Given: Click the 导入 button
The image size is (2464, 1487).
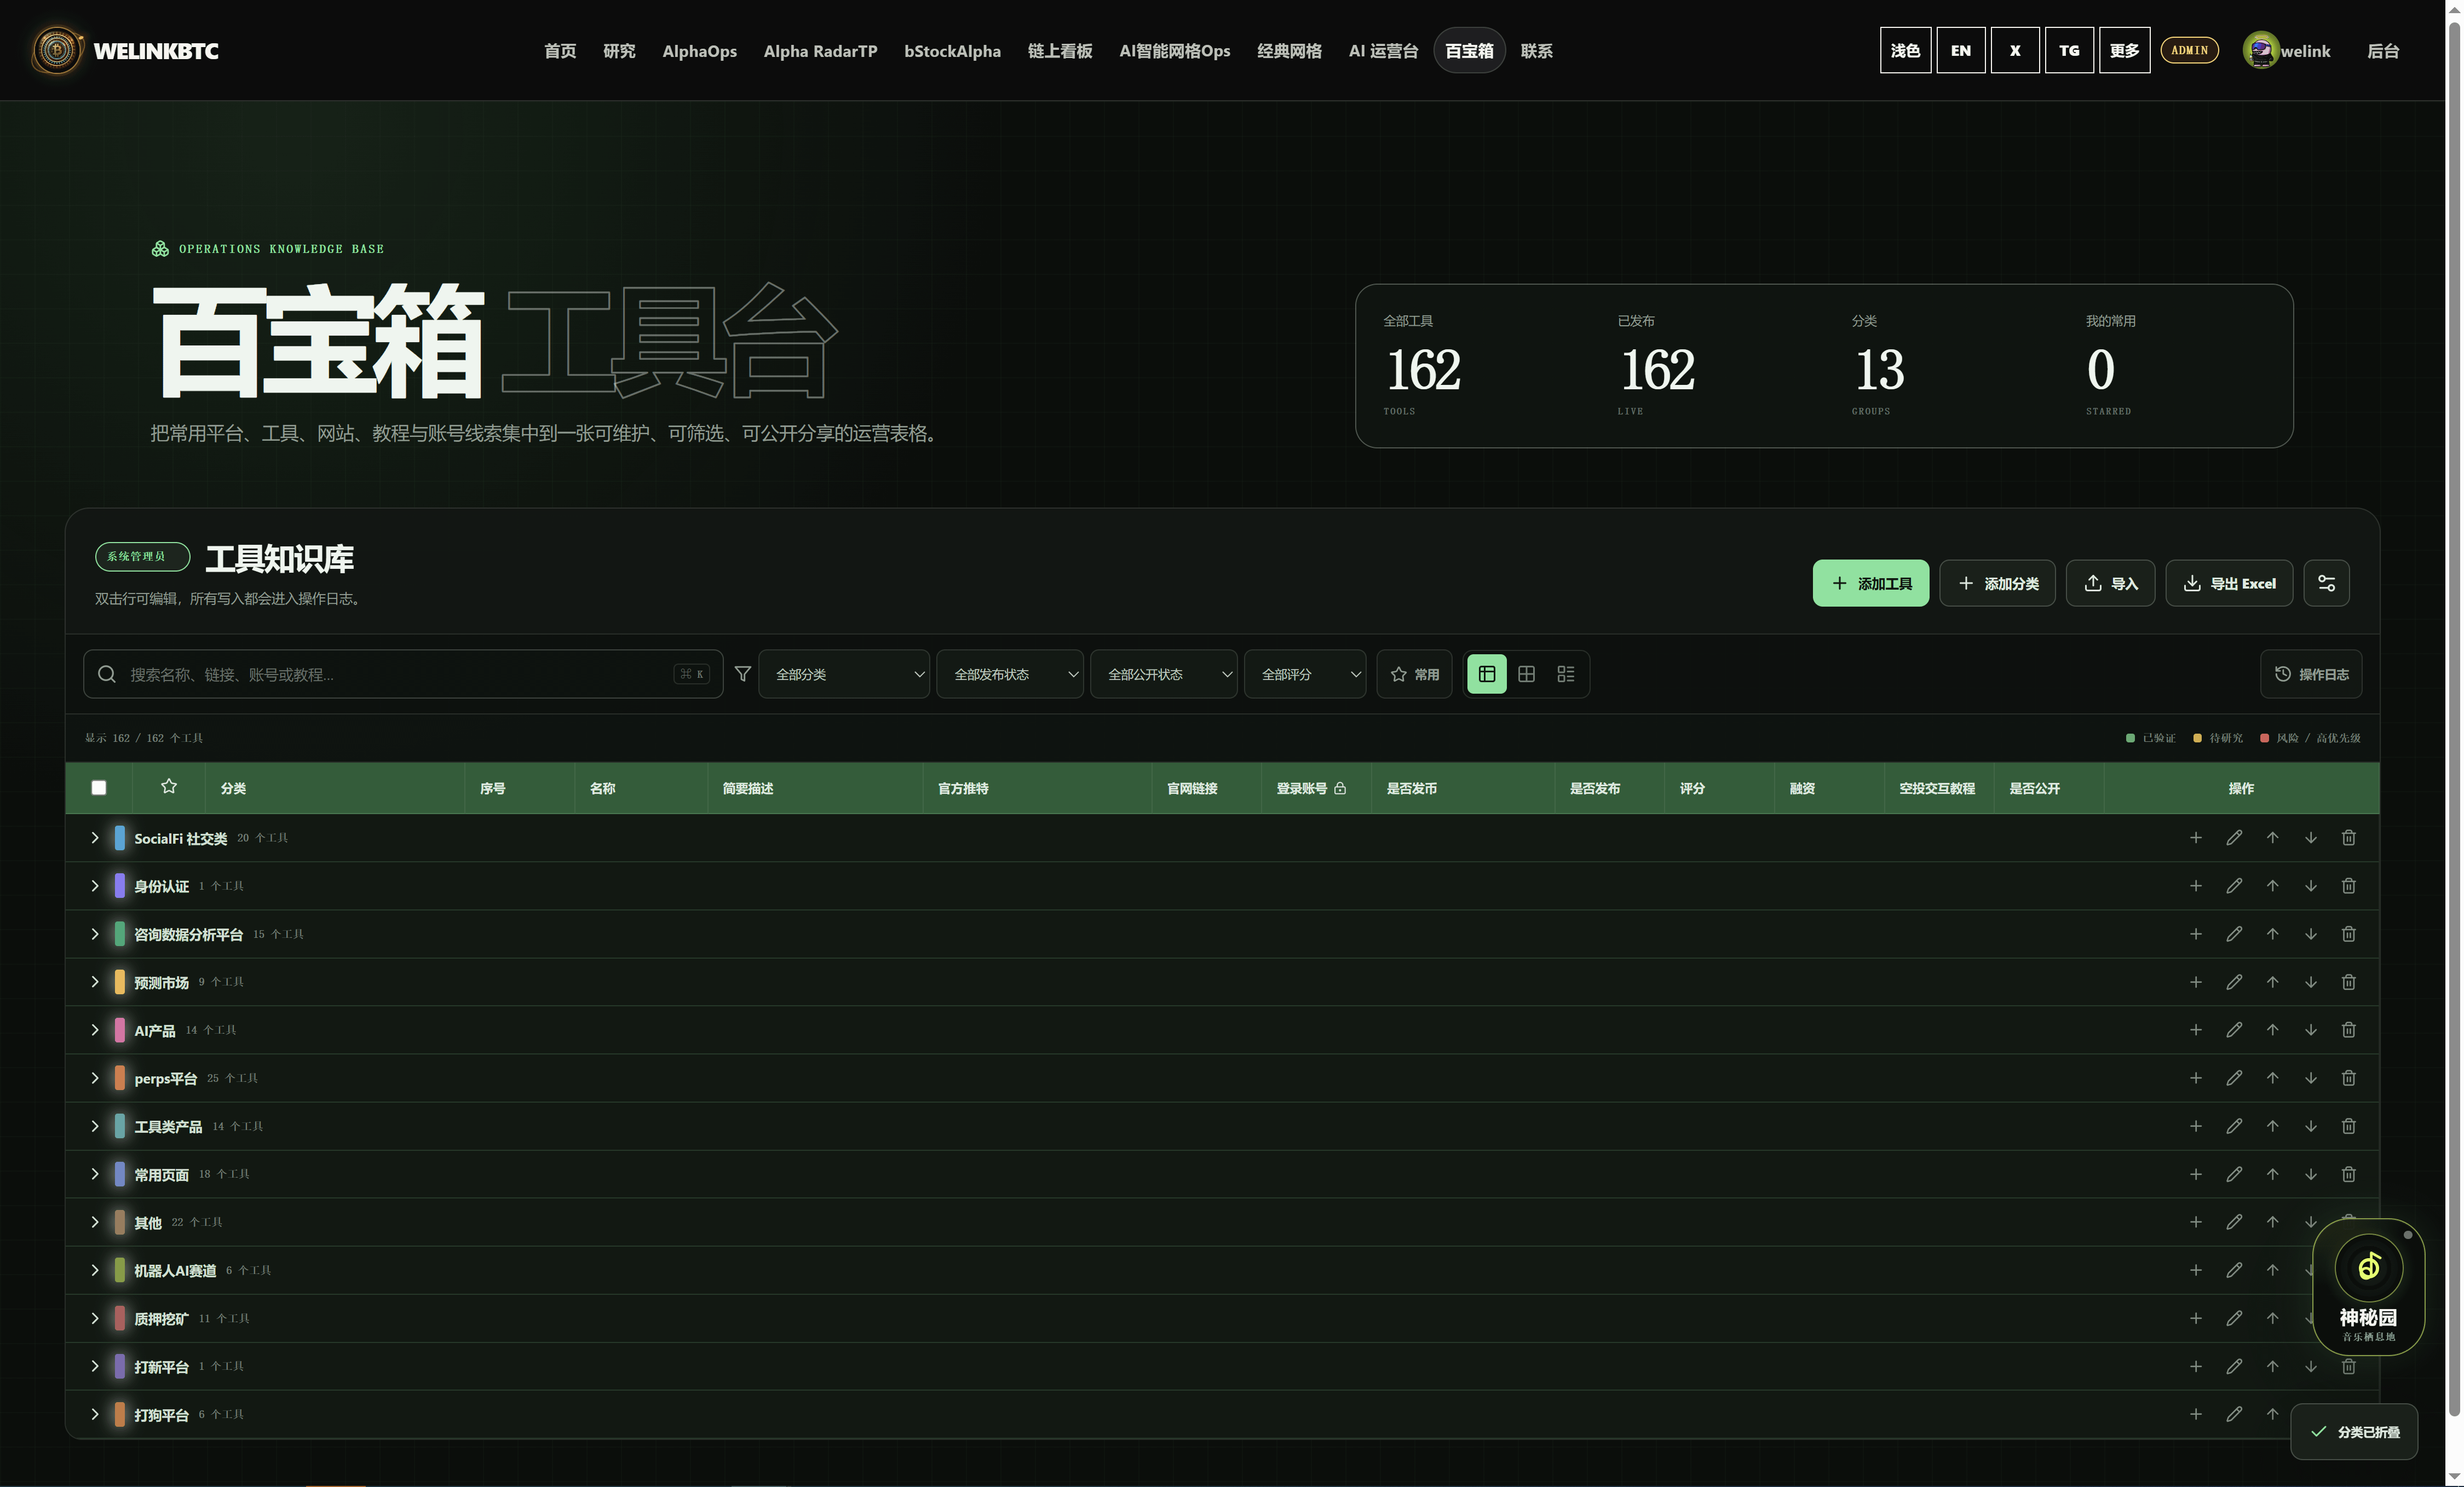Looking at the screenshot, I should 2110,583.
